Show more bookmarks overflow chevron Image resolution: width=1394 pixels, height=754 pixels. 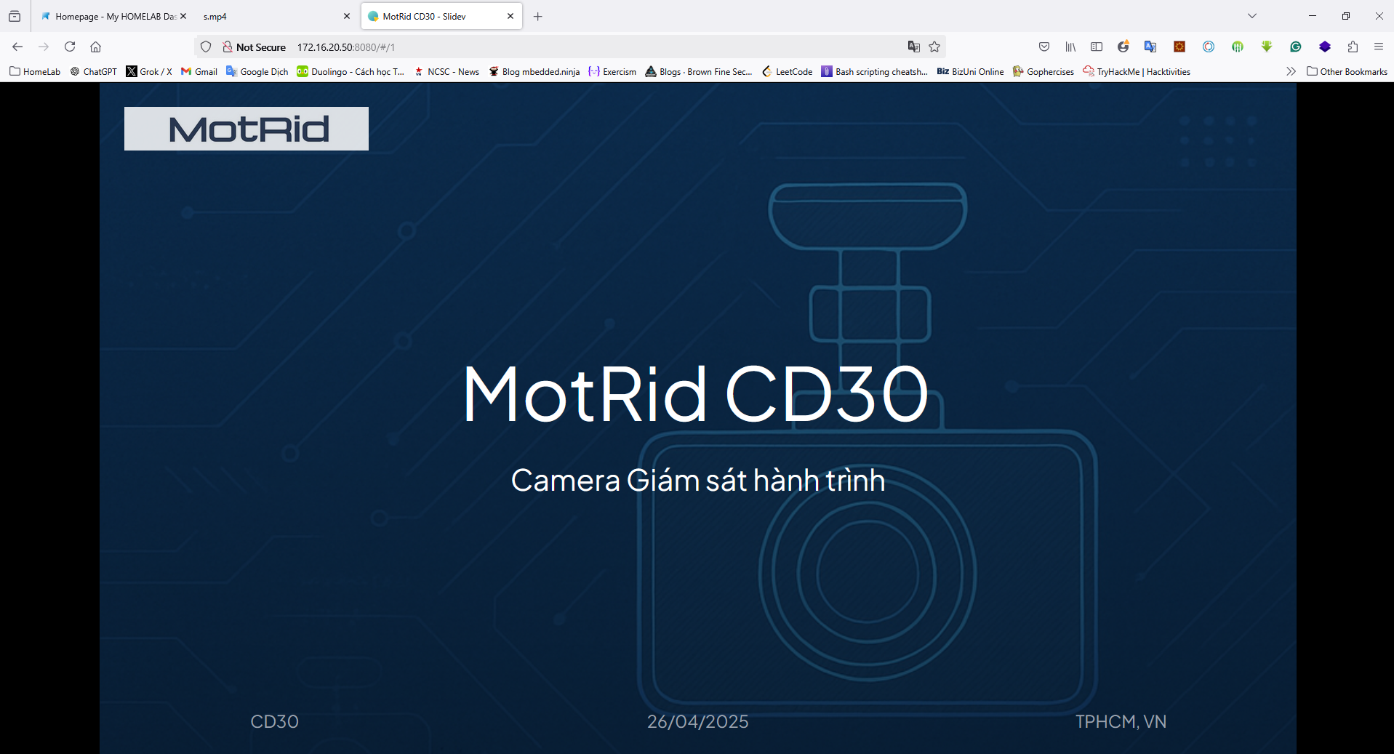pyautogui.click(x=1291, y=71)
